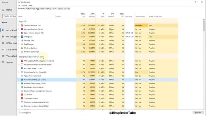Open the Options menu

(24, 5)
